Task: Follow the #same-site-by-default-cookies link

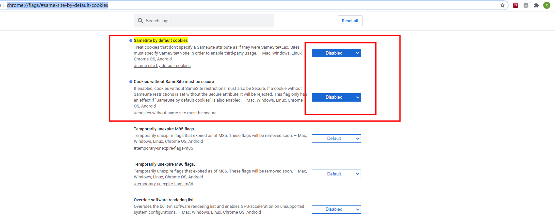Action: tap(162, 66)
